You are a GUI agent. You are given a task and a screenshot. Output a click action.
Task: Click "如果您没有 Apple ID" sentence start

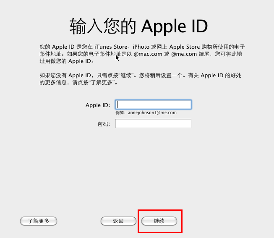click(65, 76)
